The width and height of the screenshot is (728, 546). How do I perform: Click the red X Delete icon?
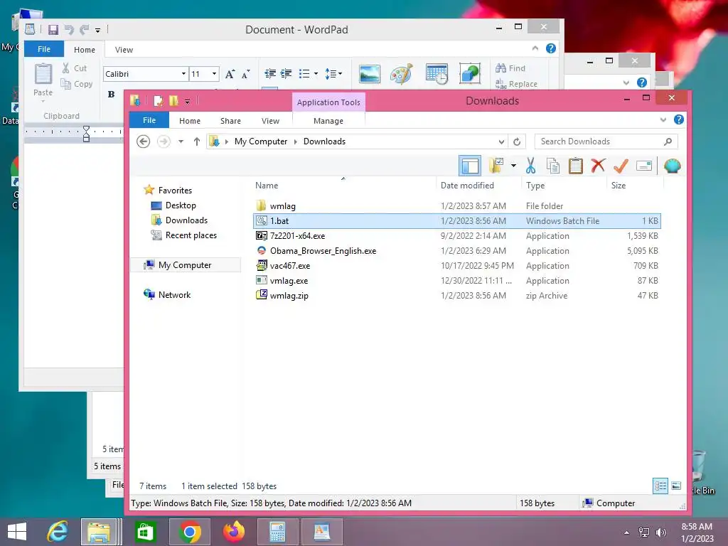pos(598,165)
